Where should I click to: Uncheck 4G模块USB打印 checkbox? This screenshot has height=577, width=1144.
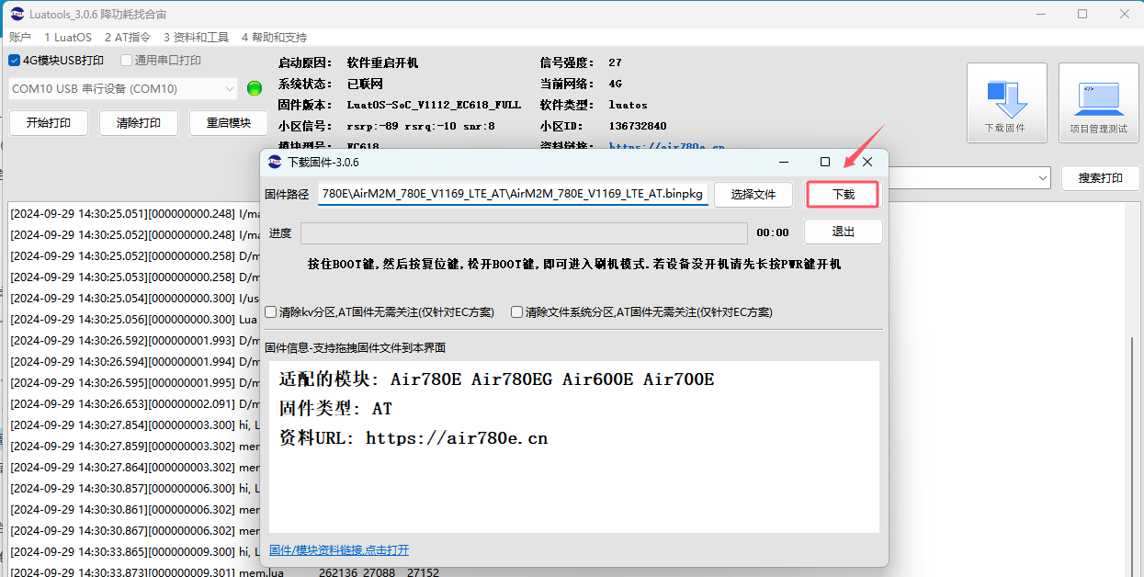point(15,61)
